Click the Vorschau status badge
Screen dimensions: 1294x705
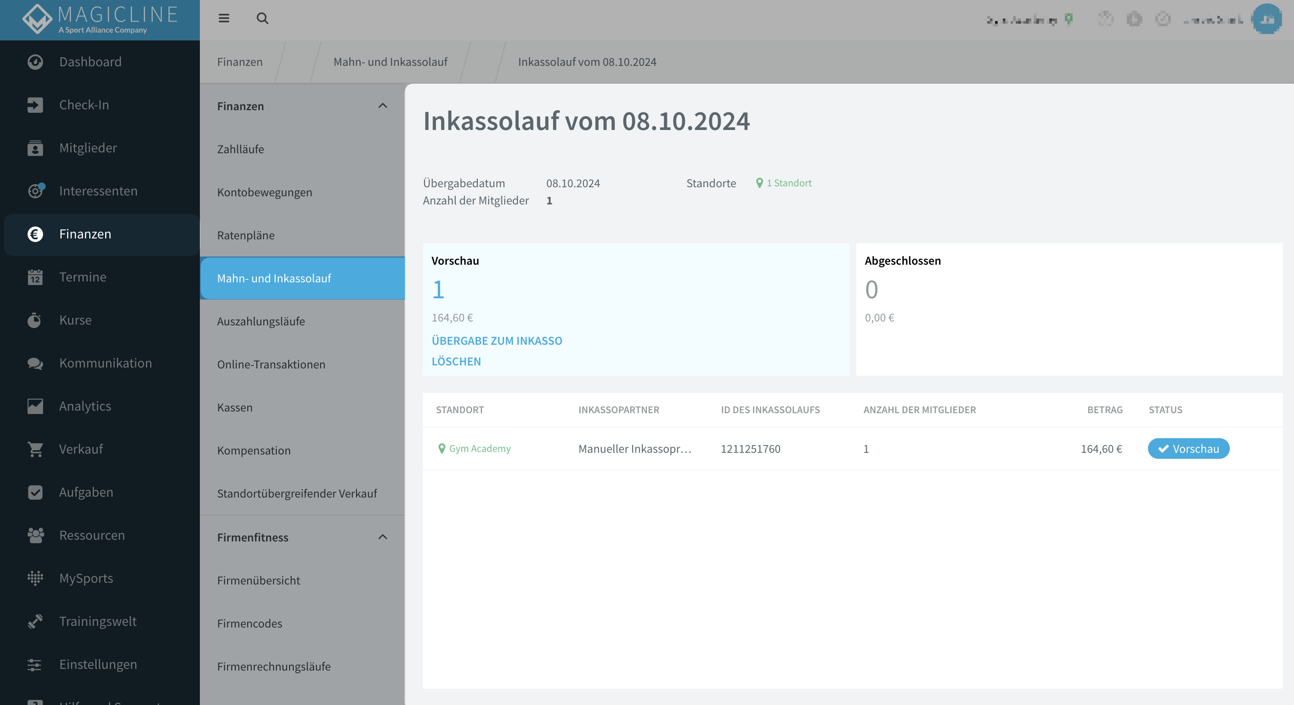[1188, 448]
